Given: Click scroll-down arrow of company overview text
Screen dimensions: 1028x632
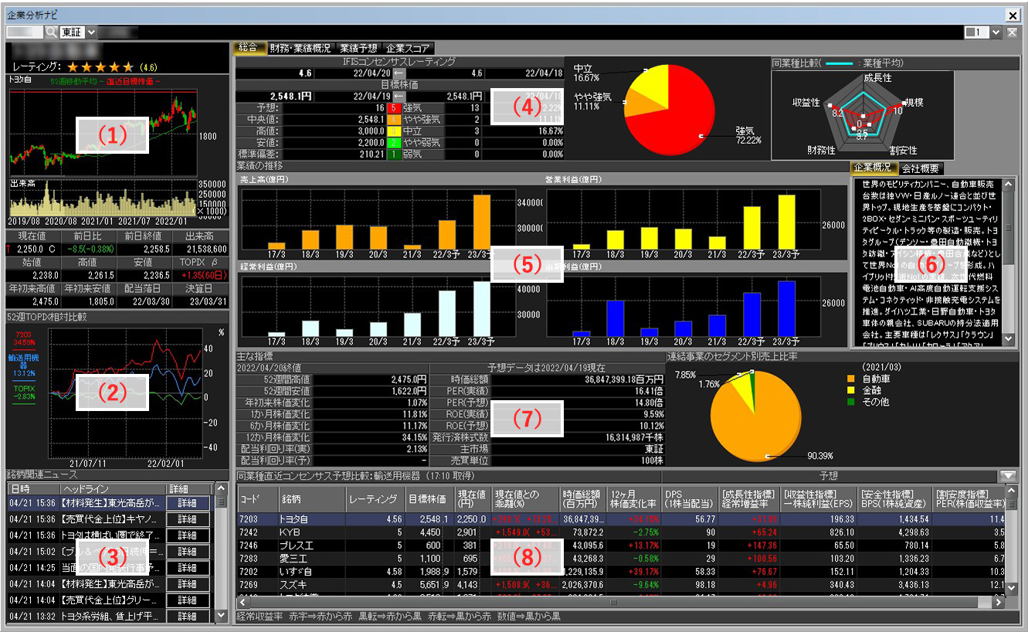Looking at the screenshot, I should 1008,339.
